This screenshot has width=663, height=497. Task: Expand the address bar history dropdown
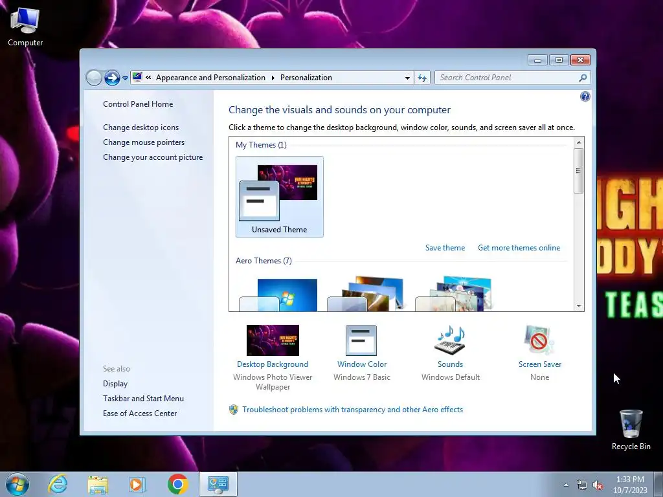pos(407,78)
